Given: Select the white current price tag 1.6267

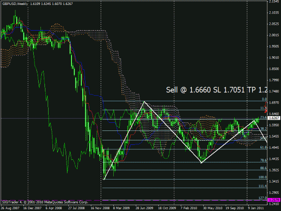Looking at the screenshot, I should pyautogui.click(x=274, y=118).
